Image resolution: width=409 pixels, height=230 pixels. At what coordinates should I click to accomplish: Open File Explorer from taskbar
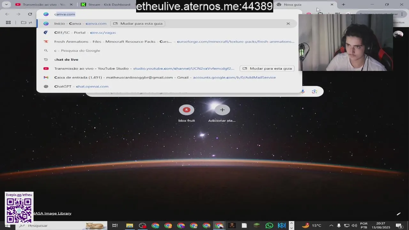(x=129, y=226)
